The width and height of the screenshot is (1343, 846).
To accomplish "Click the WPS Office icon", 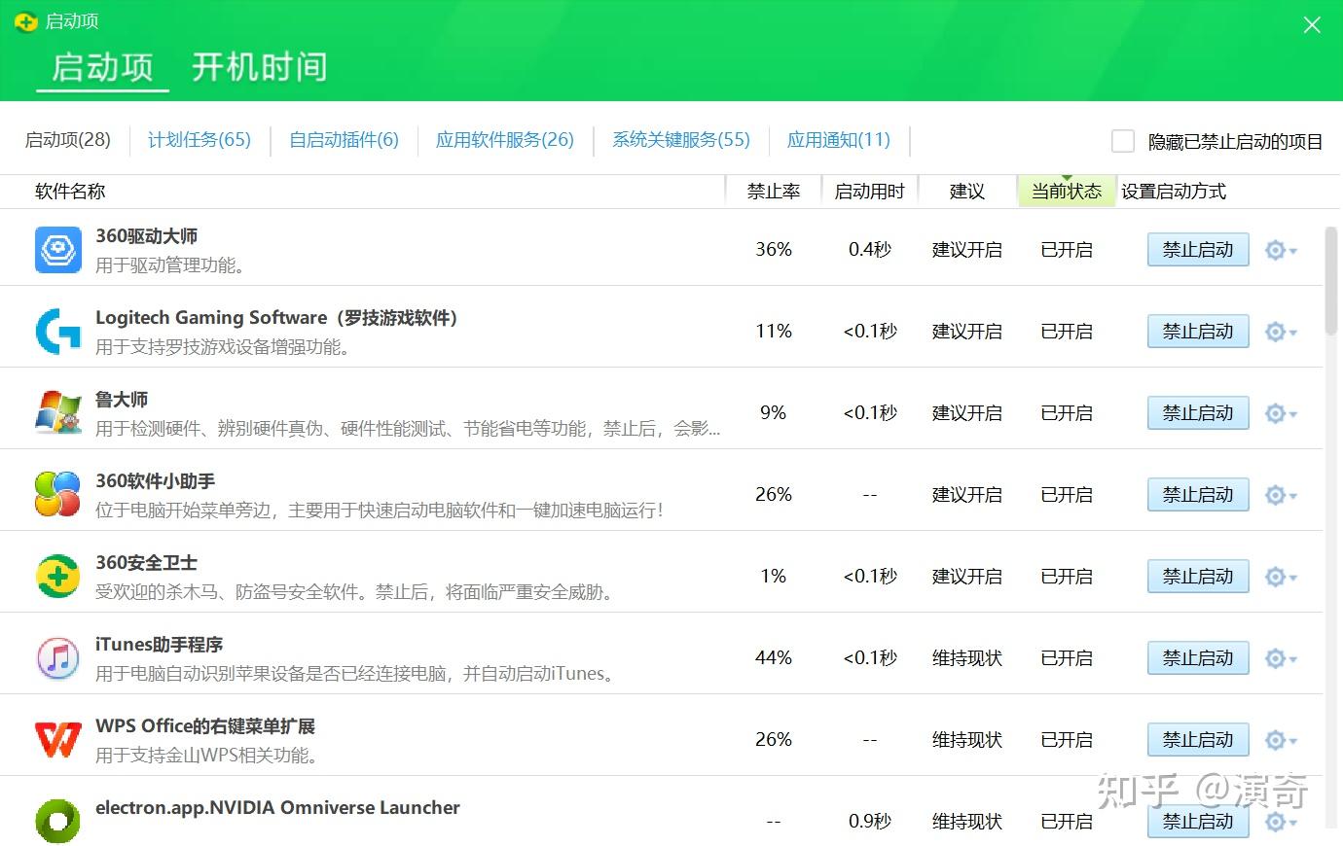I will point(58,740).
